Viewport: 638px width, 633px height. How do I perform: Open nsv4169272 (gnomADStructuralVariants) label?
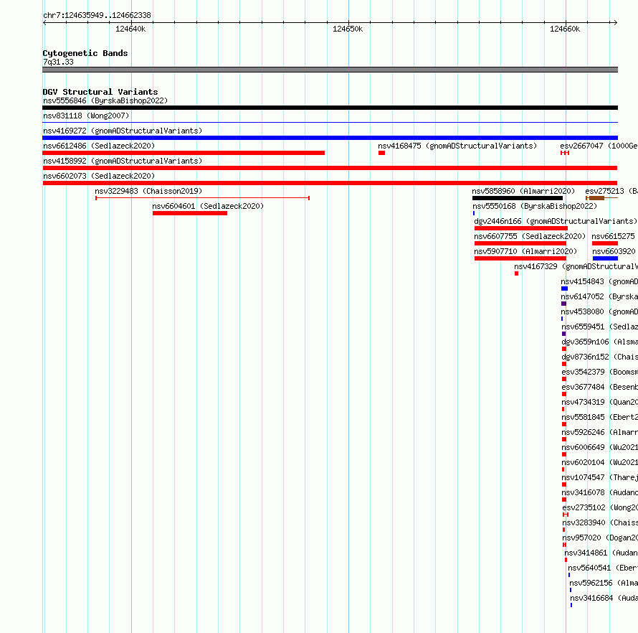[123, 131]
